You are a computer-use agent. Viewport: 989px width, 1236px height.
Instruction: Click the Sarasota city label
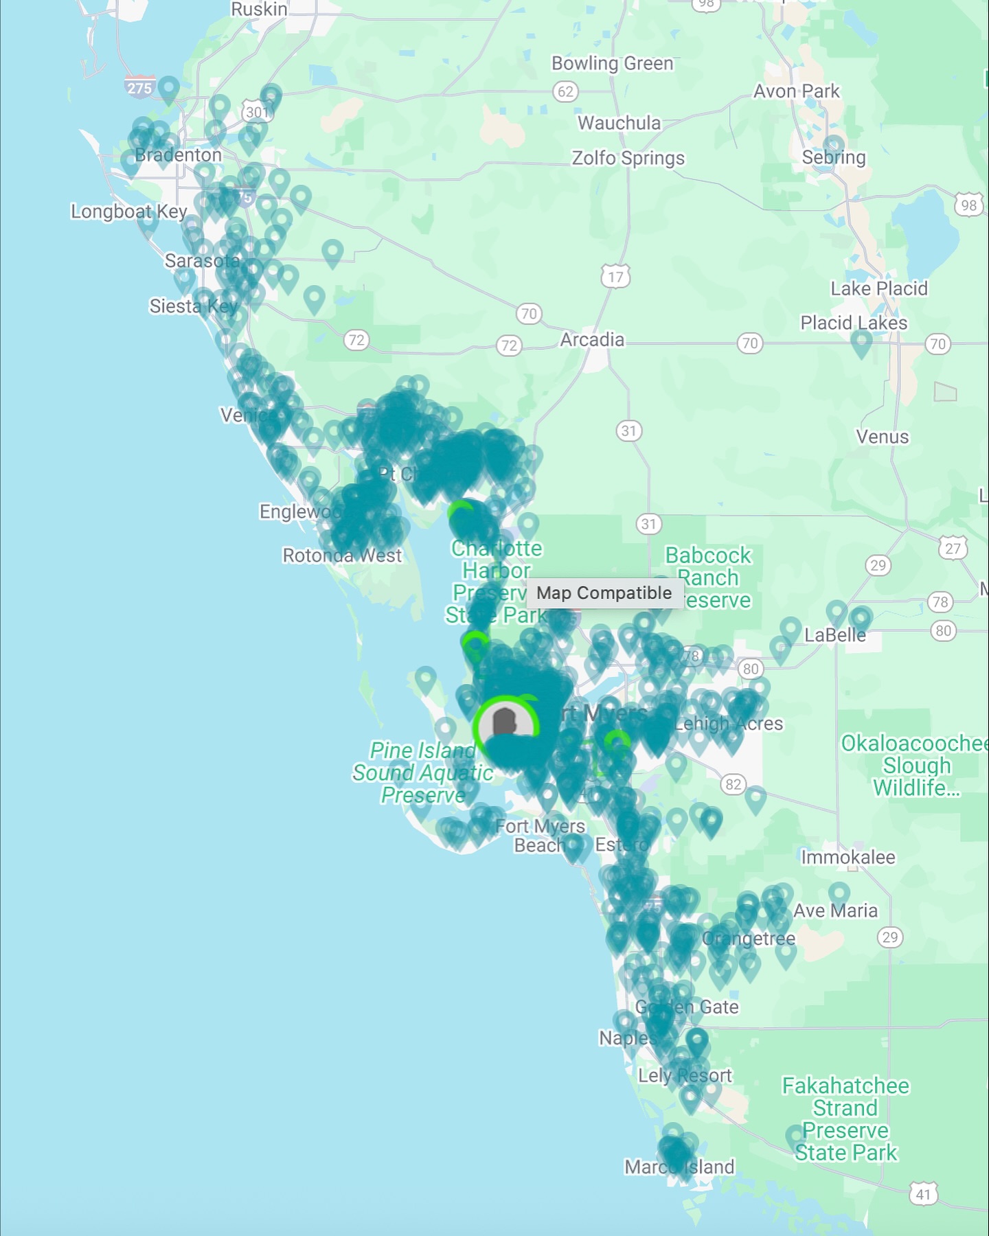tap(202, 260)
